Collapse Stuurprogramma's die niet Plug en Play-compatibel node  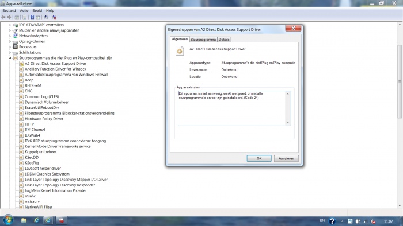click(x=10, y=58)
